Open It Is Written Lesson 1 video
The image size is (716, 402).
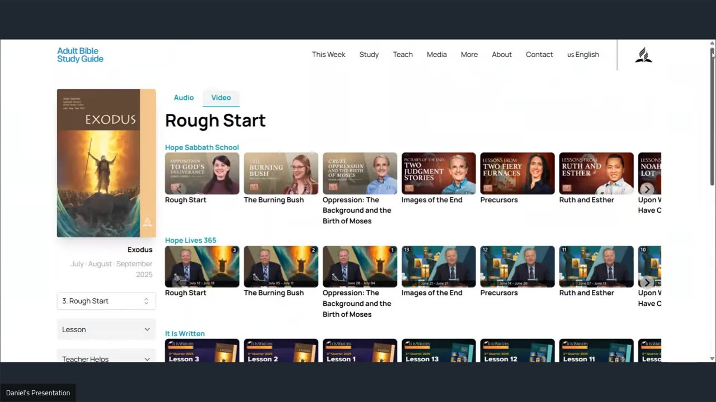360,351
